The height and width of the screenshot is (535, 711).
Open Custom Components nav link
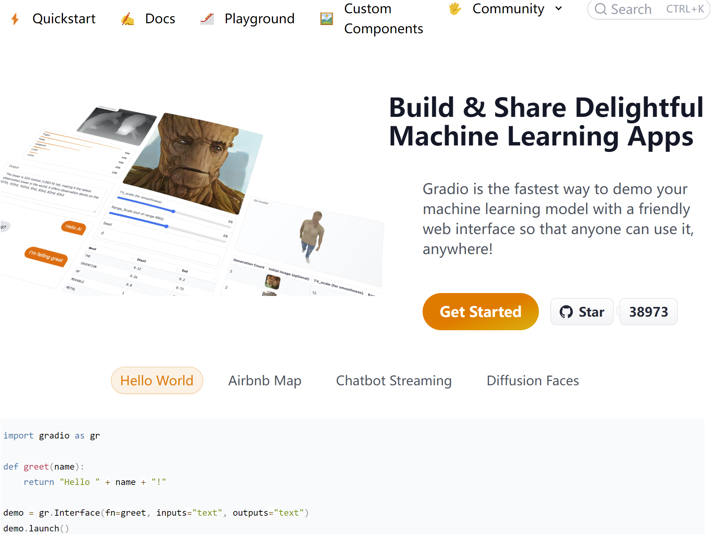click(x=384, y=19)
